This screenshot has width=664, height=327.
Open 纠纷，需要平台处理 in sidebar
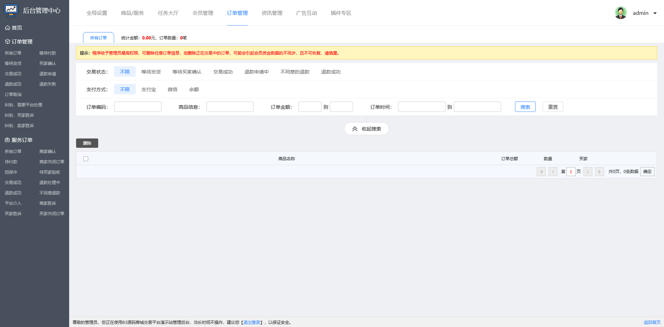(24, 105)
